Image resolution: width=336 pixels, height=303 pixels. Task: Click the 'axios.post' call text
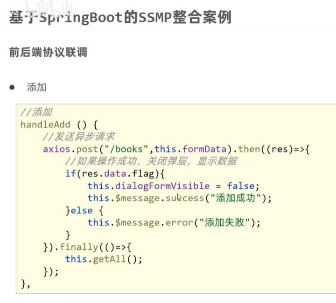pyautogui.click(x=70, y=149)
